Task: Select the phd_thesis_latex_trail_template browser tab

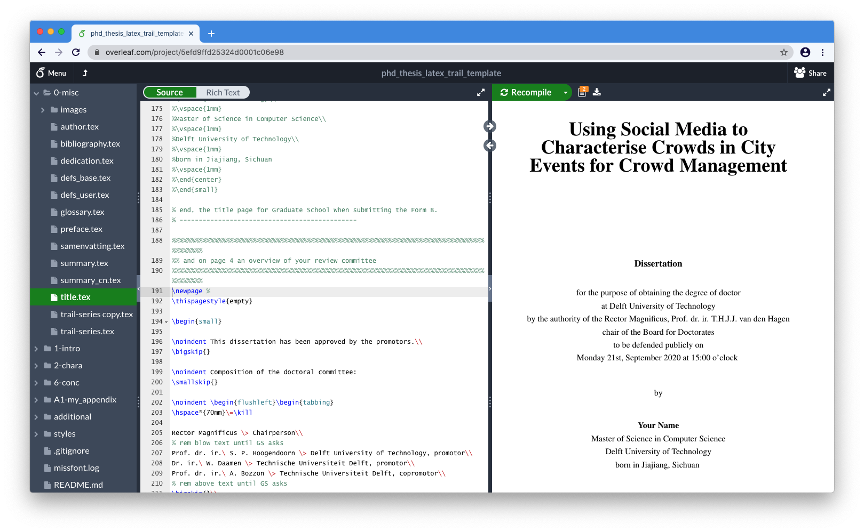Action: tap(136, 34)
